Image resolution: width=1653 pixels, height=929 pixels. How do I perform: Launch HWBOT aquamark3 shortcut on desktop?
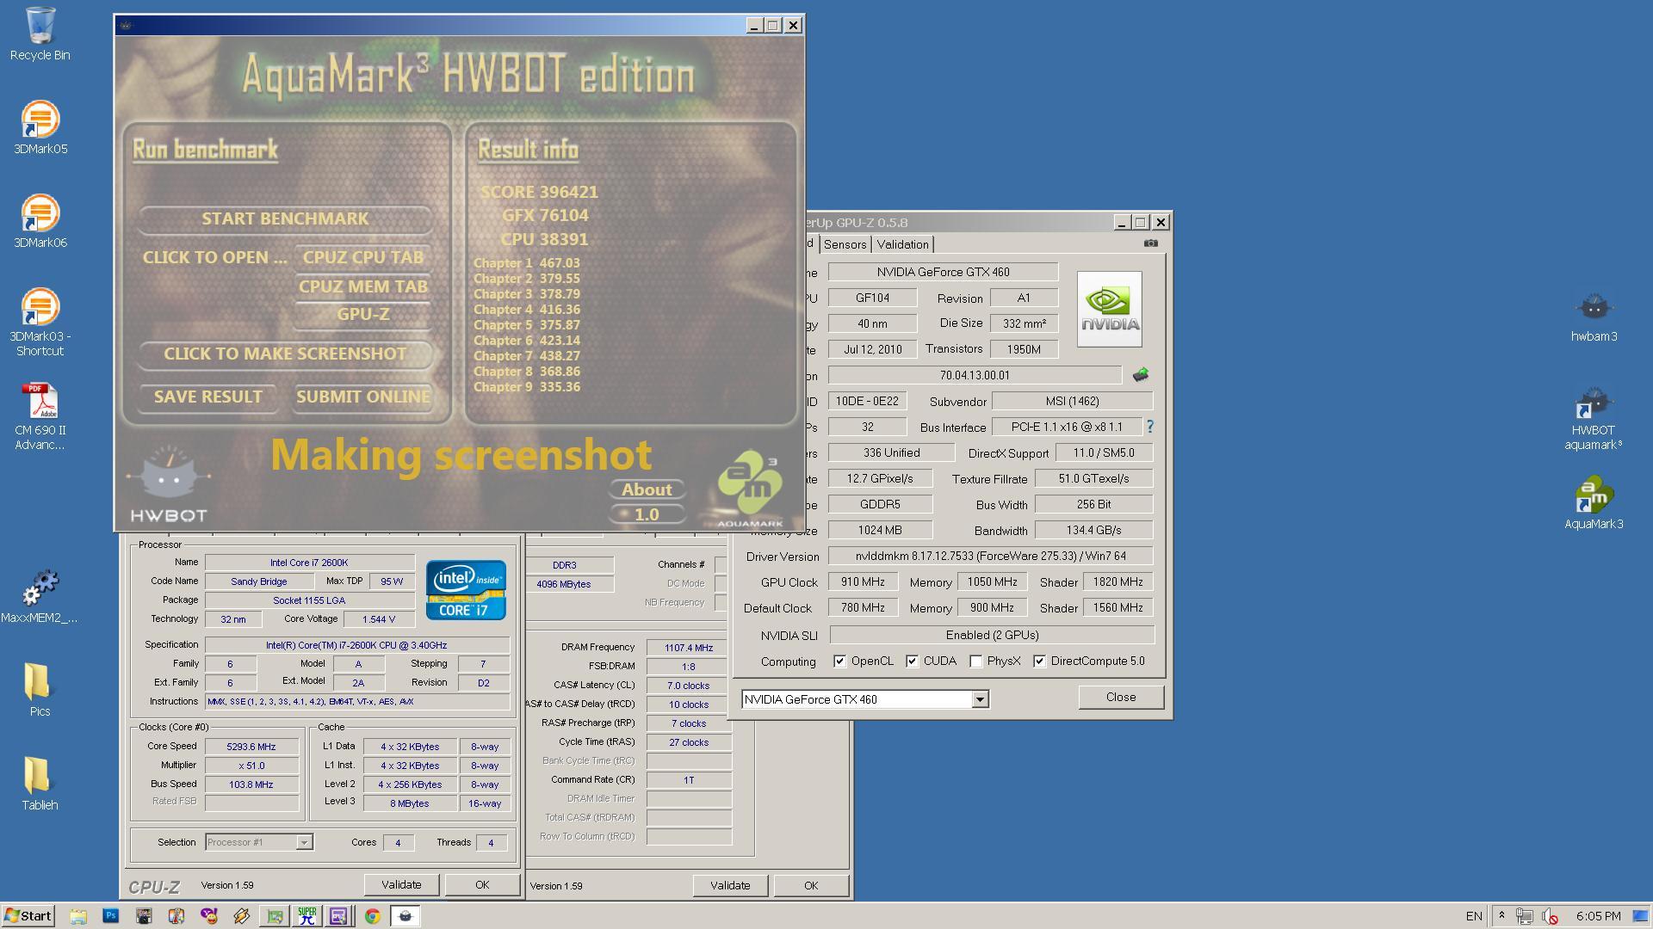point(1594,417)
